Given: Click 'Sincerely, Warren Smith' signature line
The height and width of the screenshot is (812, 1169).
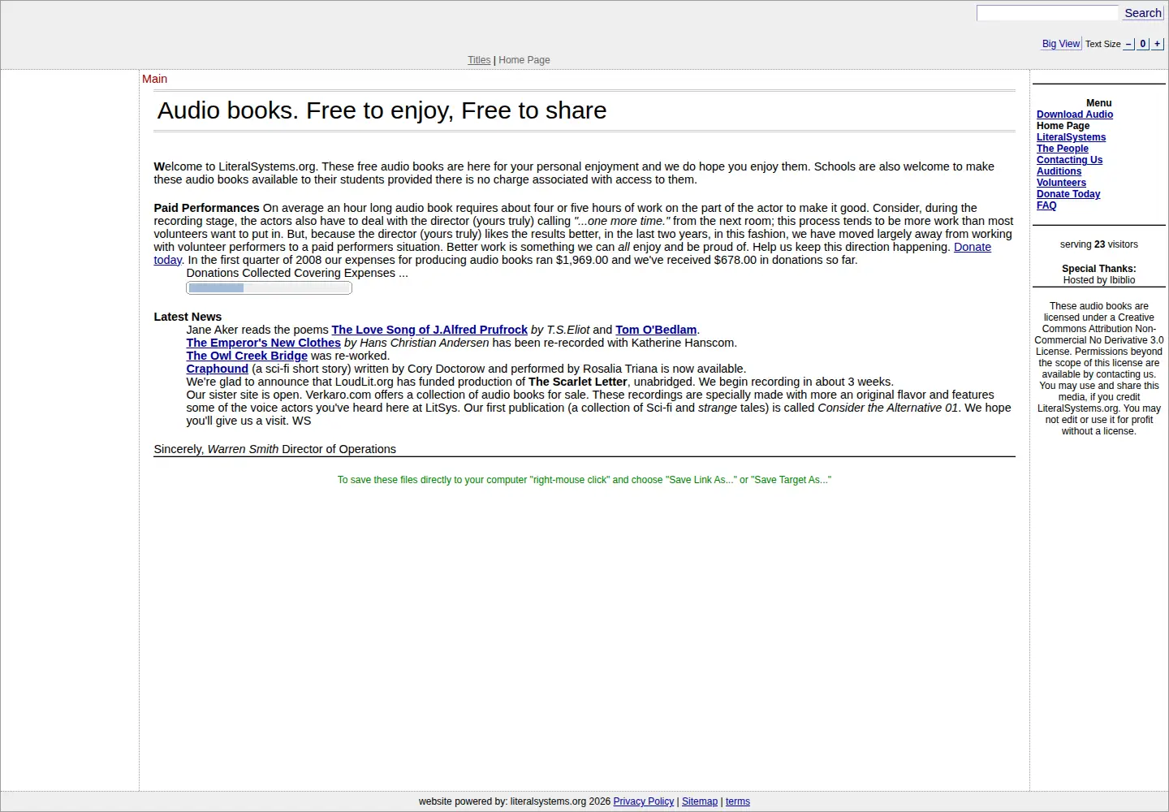Looking at the screenshot, I should [x=275, y=449].
